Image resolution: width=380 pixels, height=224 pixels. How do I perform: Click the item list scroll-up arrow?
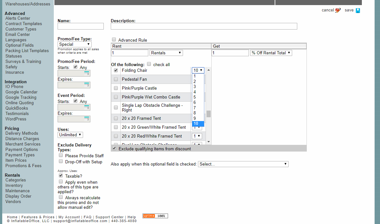click(x=208, y=70)
